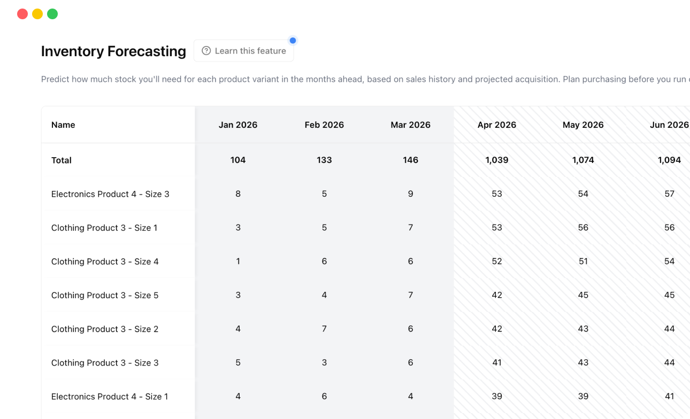
Task: Select Electronics Product 4 - Size 1 row
Action: (109, 397)
